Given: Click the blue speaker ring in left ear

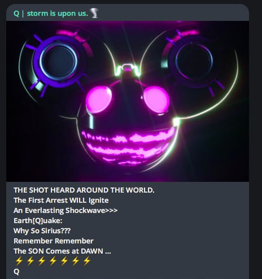Looking at the screenshot, I should click(59, 61).
